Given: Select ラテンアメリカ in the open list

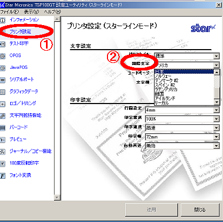Looking at the screenshot, I should pos(166,89).
